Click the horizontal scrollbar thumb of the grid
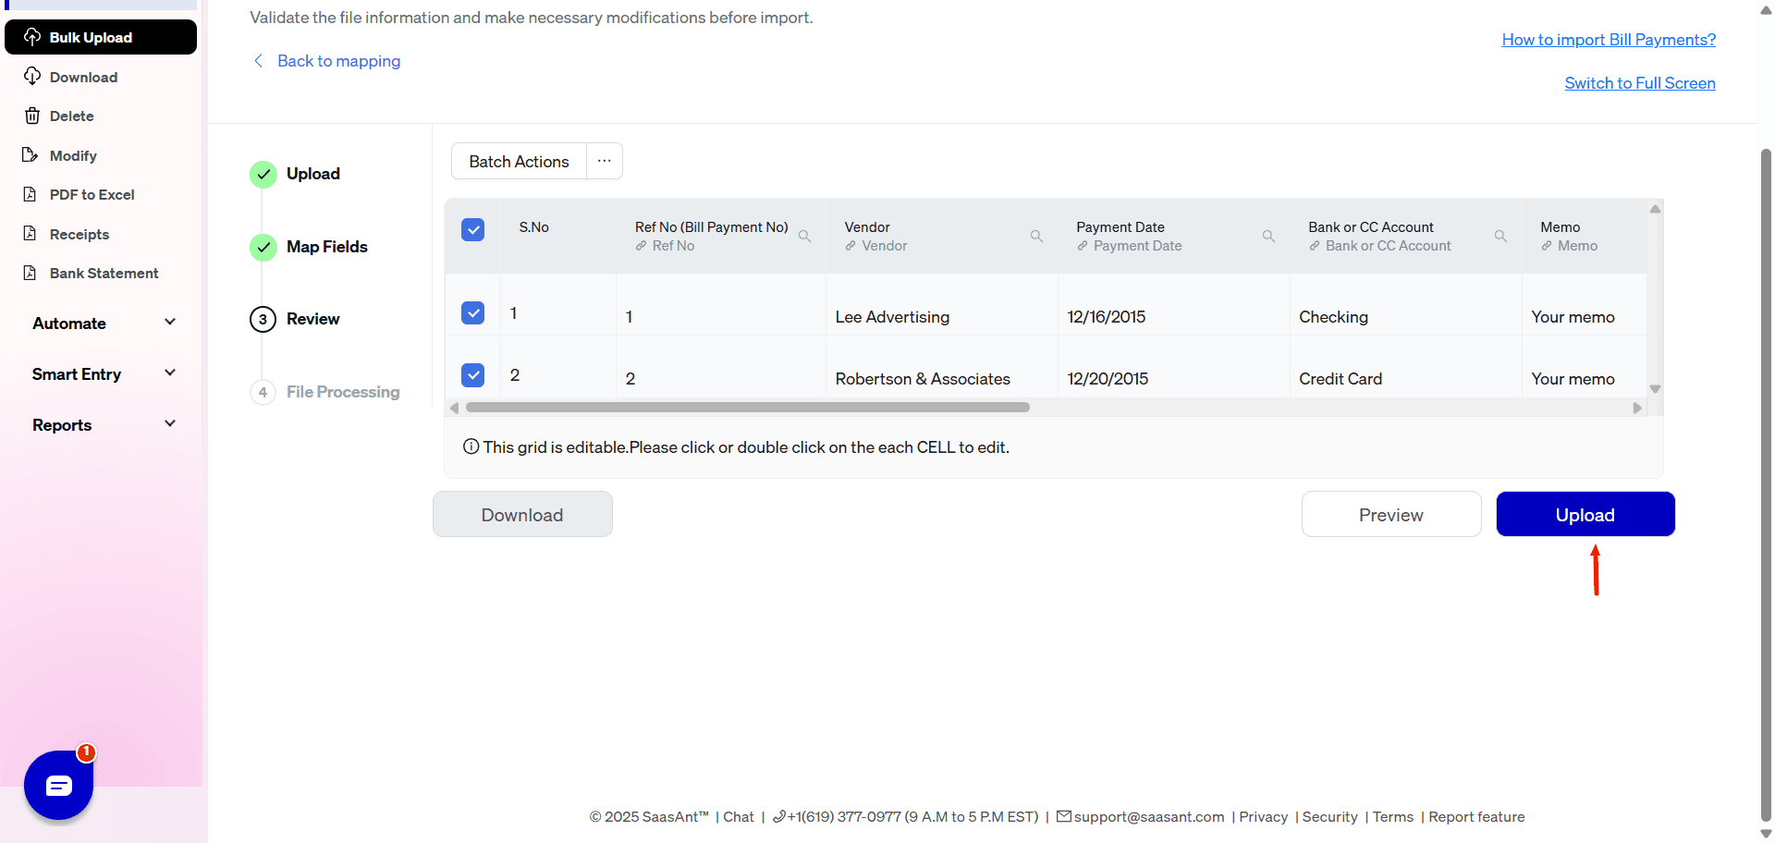The height and width of the screenshot is (843, 1775). 748,407
